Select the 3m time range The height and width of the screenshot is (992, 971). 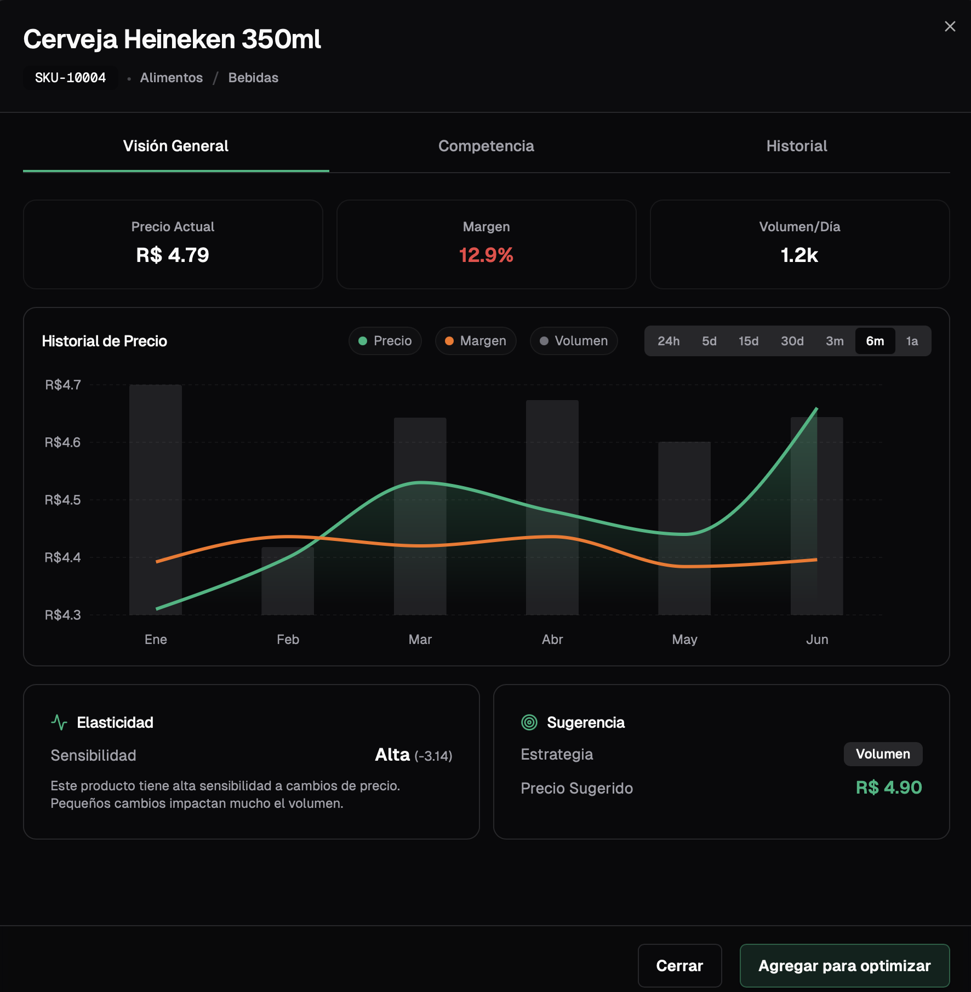[x=835, y=341]
